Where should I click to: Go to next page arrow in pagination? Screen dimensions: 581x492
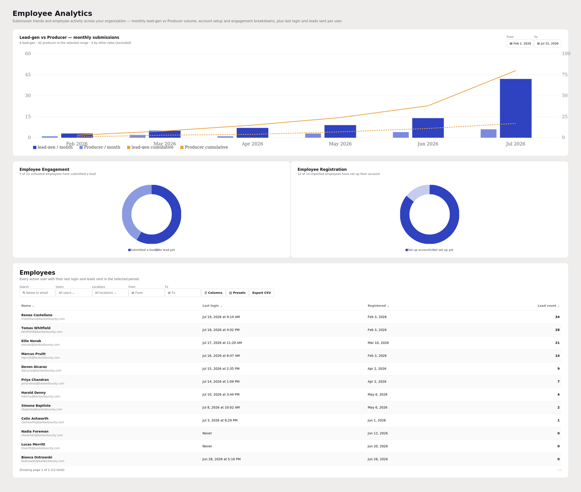pos(561,470)
